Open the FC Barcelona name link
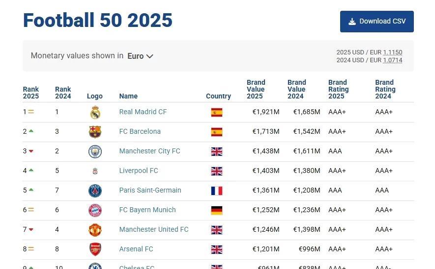This screenshot has height=269, width=435. click(140, 131)
